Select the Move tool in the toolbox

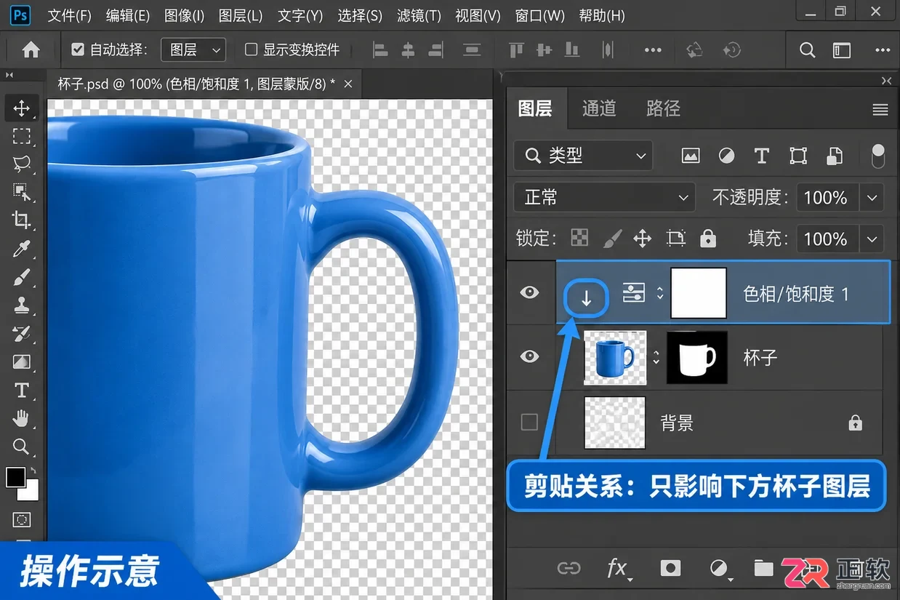[x=22, y=108]
